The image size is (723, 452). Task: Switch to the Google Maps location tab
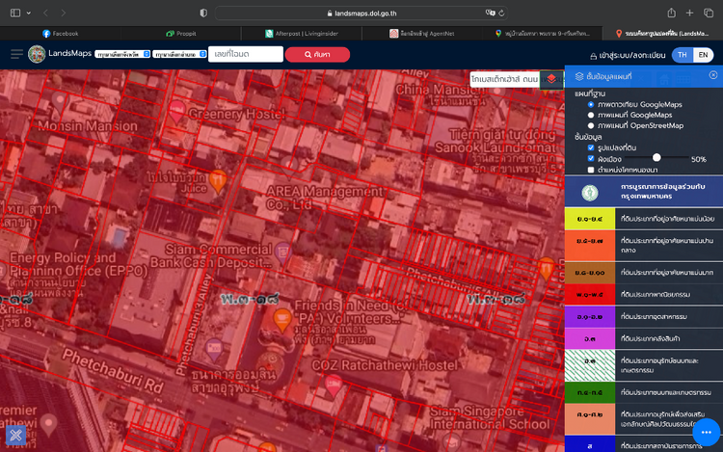(x=542, y=34)
